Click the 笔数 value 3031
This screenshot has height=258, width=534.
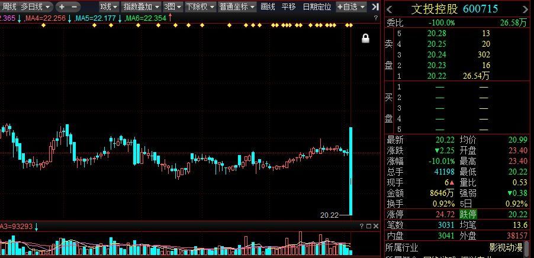click(x=446, y=225)
